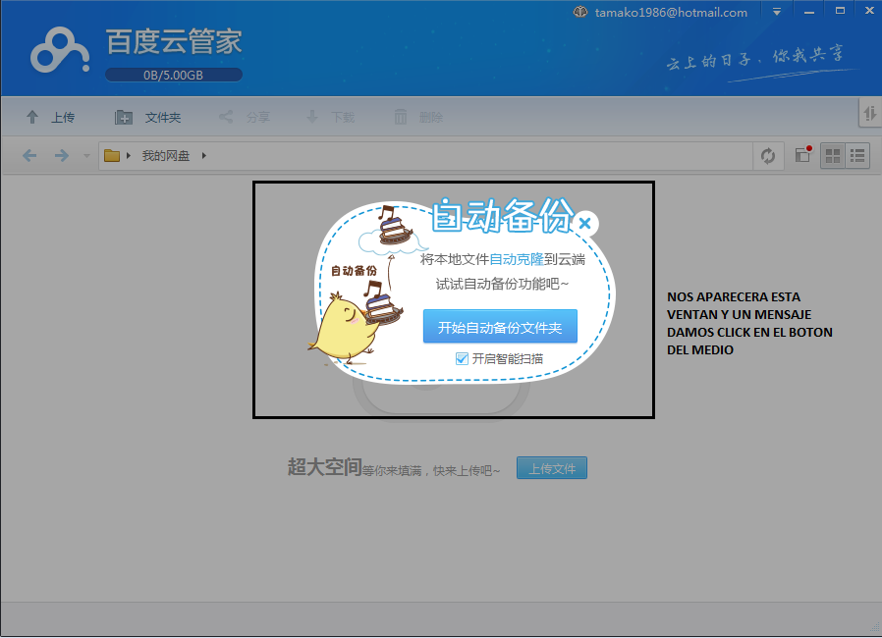Open the transfer list side tab
Screen dimensions: 882x638
click(x=870, y=113)
